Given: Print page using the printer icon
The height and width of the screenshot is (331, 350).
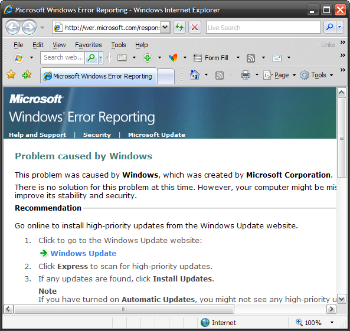Looking at the screenshot, I should pos(246,75).
